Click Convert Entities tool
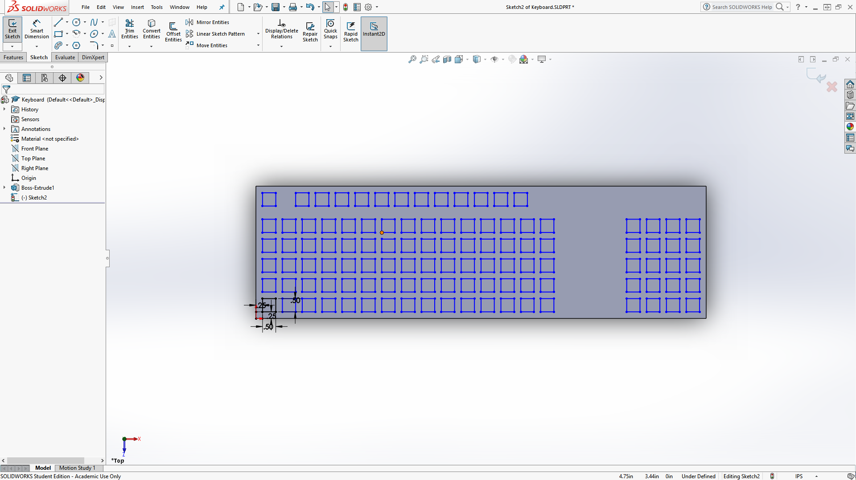This screenshot has width=856, height=480. tap(152, 29)
